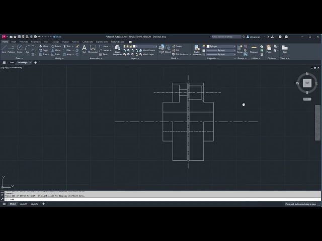Open a new drawing tab with plus
This screenshot has width=322, height=241.
[35, 62]
